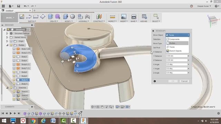Open the CREATE menu
The image size is (221, 124).
point(54,21)
